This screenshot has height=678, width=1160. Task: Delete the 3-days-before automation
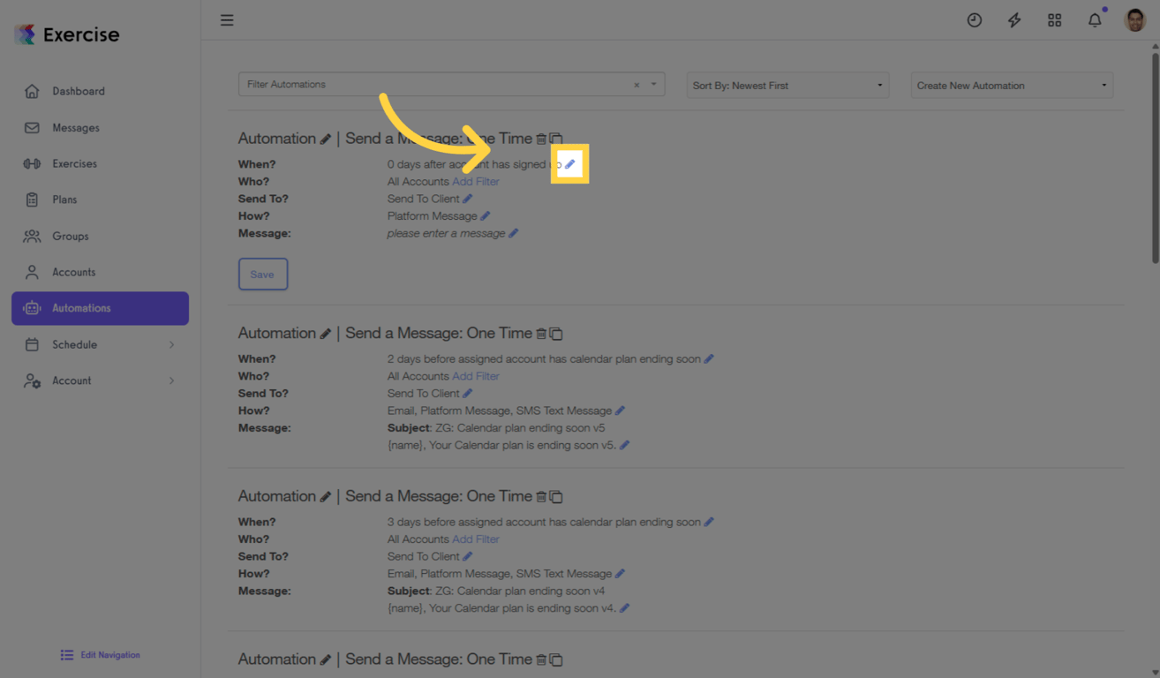click(x=541, y=497)
